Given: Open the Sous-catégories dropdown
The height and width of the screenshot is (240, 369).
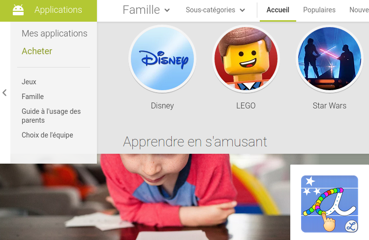Looking at the screenshot, I should pyautogui.click(x=215, y=10).
